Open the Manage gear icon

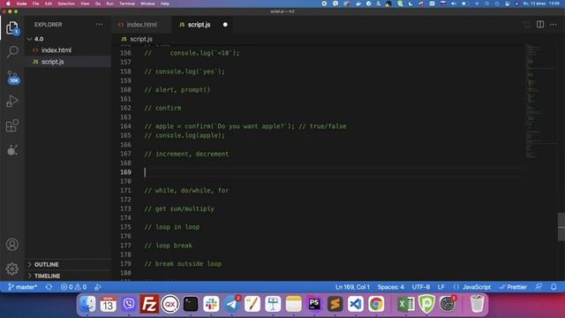coord(12,269)
